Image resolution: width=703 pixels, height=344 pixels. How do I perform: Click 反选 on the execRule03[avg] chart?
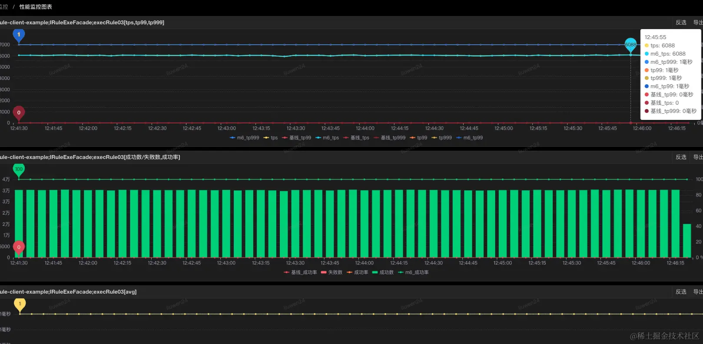(681, 292)
